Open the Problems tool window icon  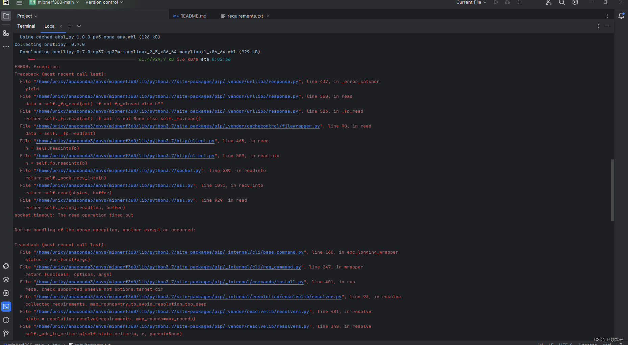tap(6, 320)
